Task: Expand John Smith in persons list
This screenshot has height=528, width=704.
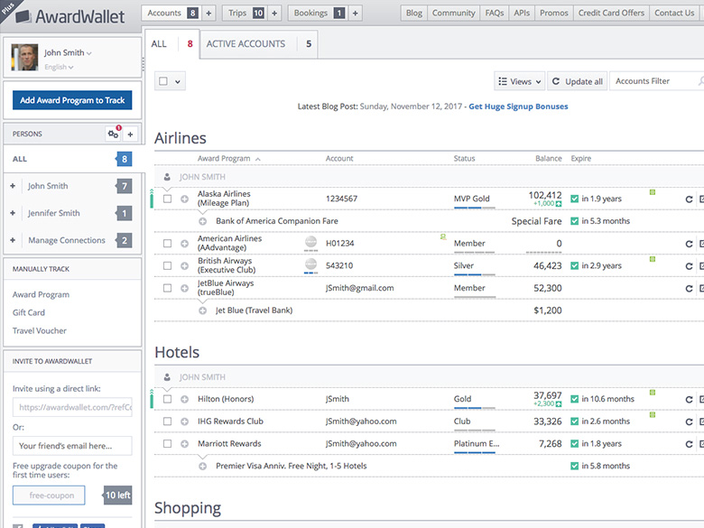Action: (x=13, y=186)
